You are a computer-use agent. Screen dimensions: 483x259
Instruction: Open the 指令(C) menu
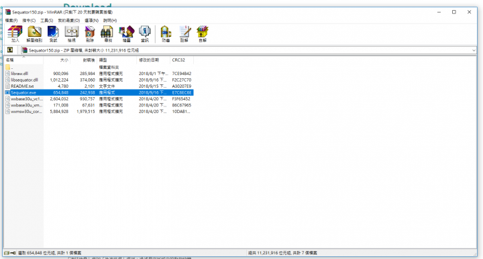pyautogui.click(x=29, y=20)
